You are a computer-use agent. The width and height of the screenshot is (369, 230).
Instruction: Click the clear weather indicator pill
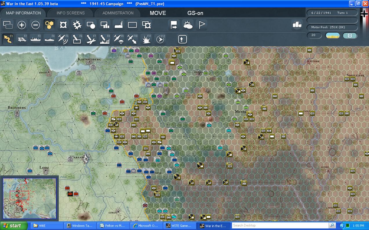(x=333, y=35)
